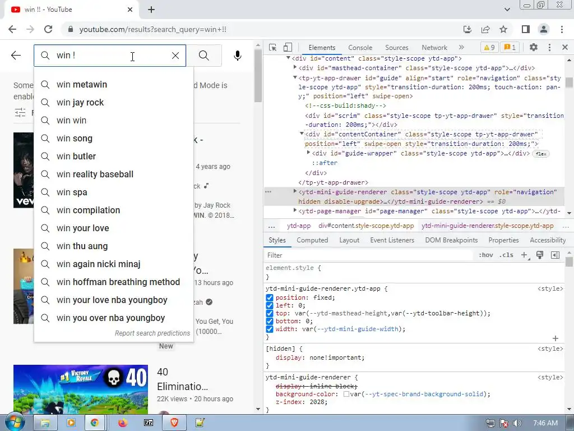Open the DevTools three-dot customize menu

[549, 47]
